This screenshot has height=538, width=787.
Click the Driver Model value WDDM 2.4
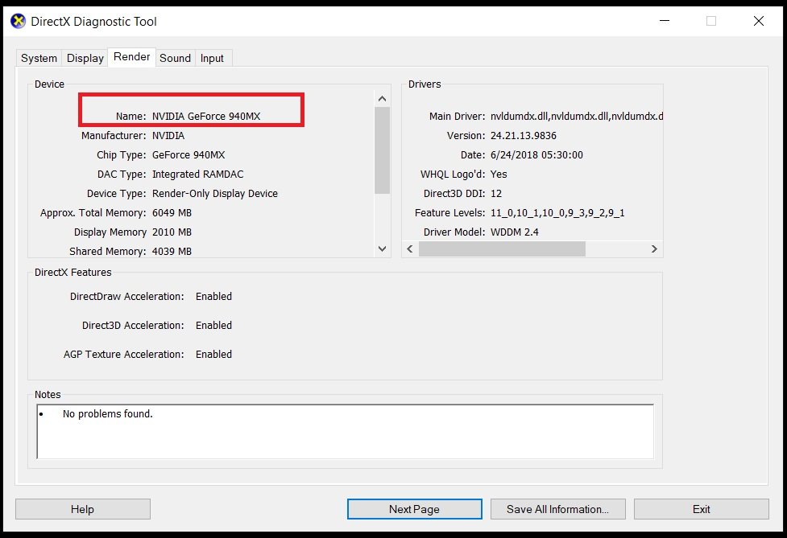(x=515, y=232)
